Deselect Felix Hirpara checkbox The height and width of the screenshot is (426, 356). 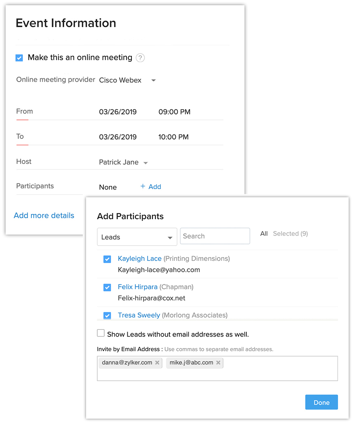pyautogui.click(x=108, y=288)
